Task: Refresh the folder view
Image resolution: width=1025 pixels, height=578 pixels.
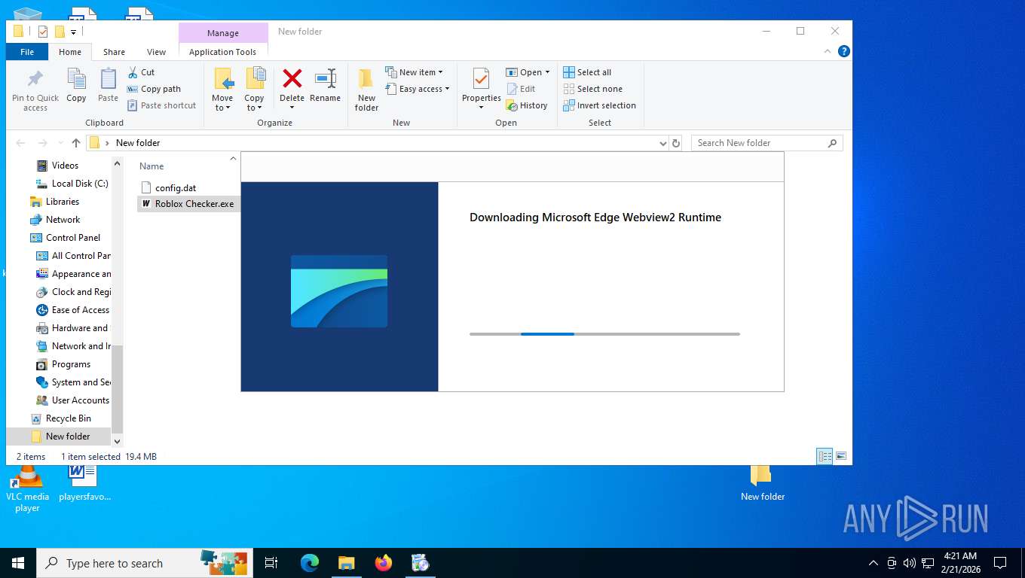Action: pyautogui.click(x=676, y=143)
